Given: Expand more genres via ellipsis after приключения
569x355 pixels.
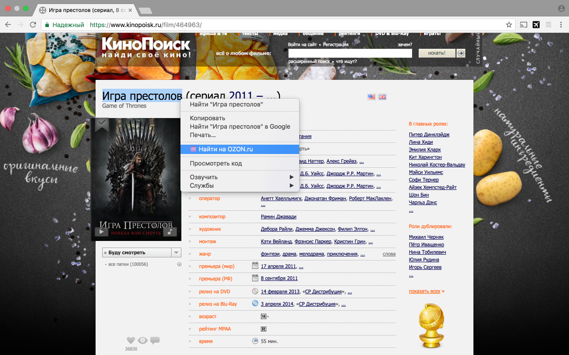Looking at the screenshot, I should pos(363,254).
